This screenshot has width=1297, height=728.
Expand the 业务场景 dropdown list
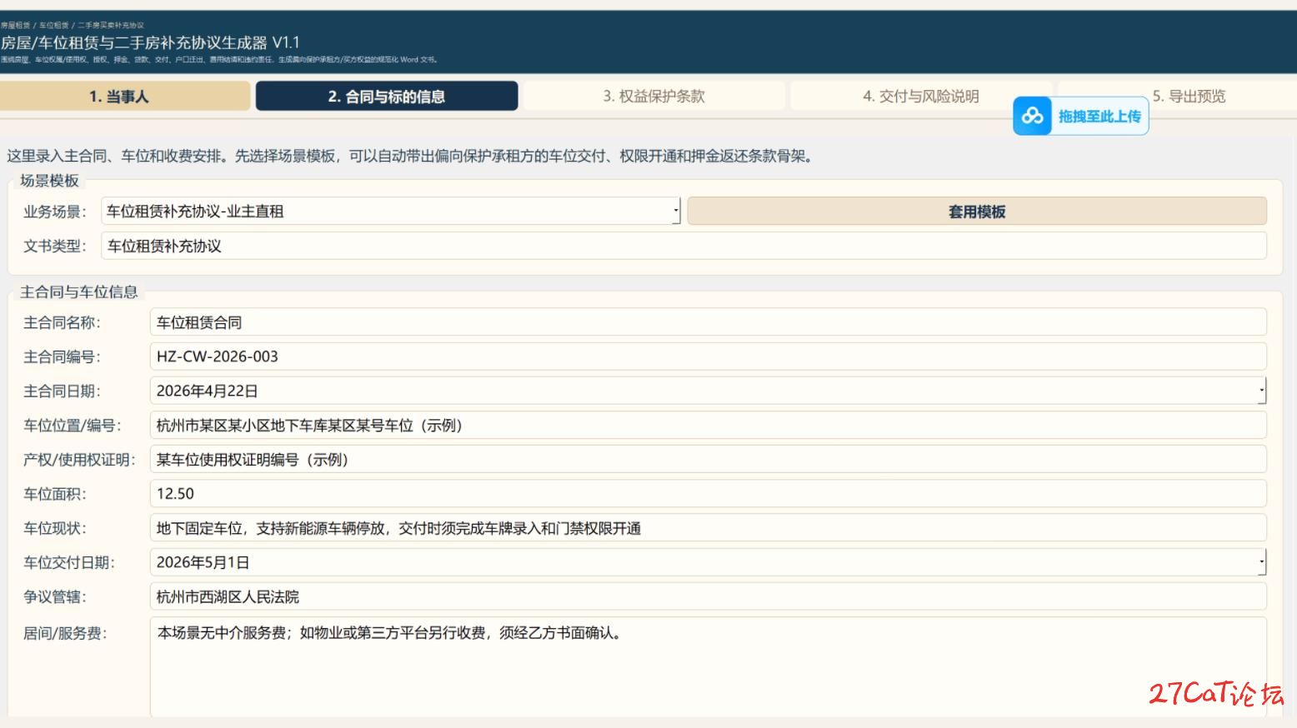pos(676,212)
